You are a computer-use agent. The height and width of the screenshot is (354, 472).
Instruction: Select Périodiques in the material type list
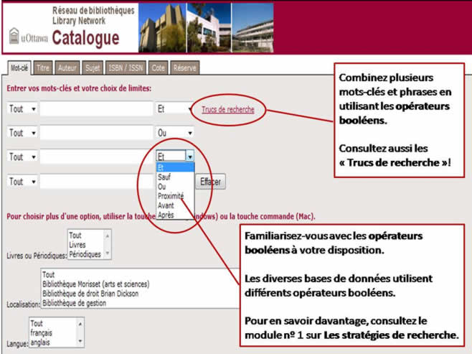[86, 254]
